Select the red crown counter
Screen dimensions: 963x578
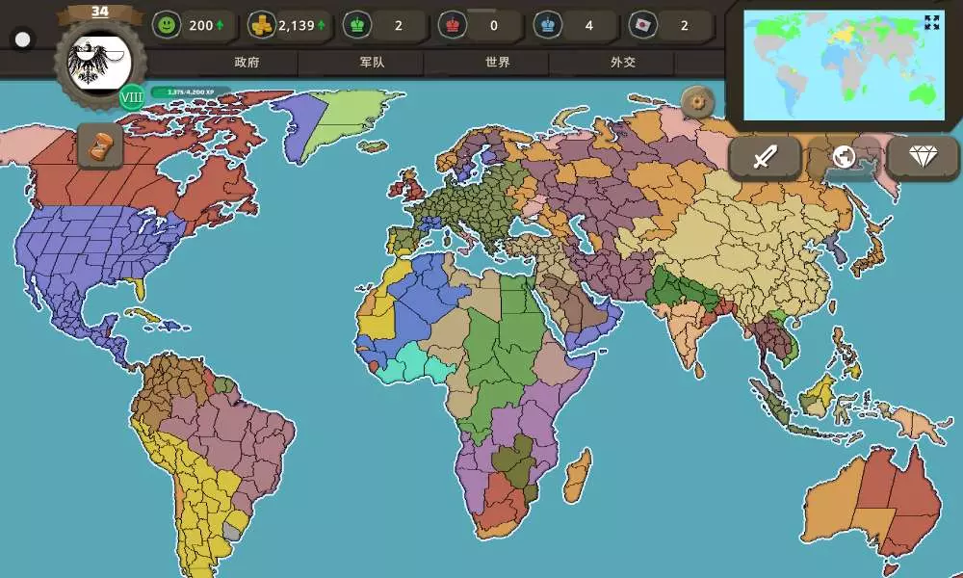451,26
